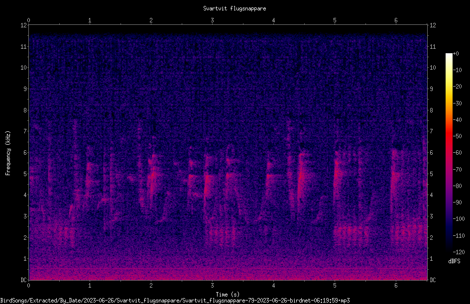470x304 pixels.
Task: Click the "-60" colorbar label
Action: coord(457,153)
